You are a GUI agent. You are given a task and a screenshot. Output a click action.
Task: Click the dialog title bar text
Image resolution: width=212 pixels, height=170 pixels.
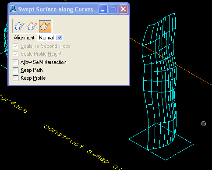point(56,9)
